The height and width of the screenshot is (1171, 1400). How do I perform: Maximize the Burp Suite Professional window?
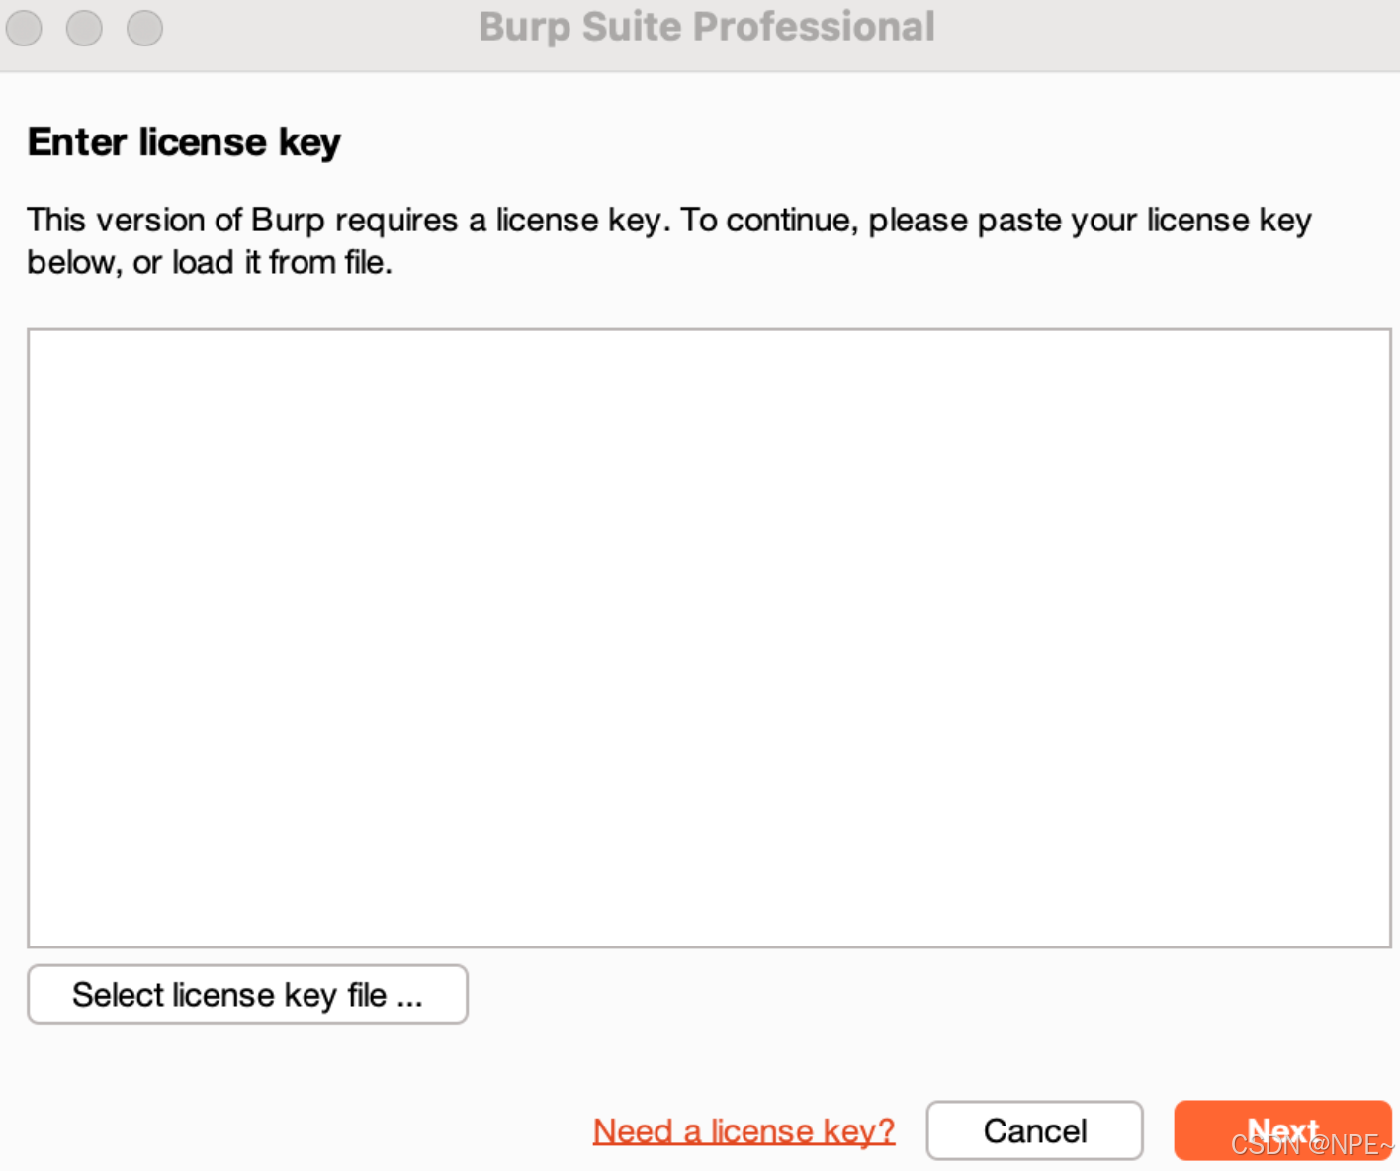tap(144, 28)
